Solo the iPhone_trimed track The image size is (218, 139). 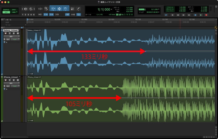click(x=14, y=80)
